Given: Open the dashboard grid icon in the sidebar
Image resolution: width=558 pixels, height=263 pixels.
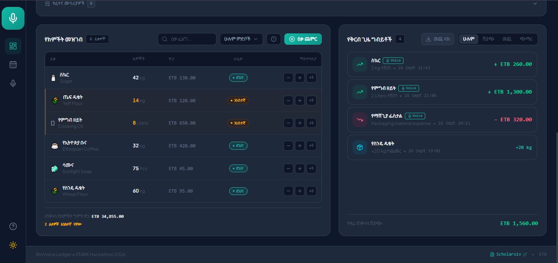Looking at the screenshot, I should click(13, 46).
